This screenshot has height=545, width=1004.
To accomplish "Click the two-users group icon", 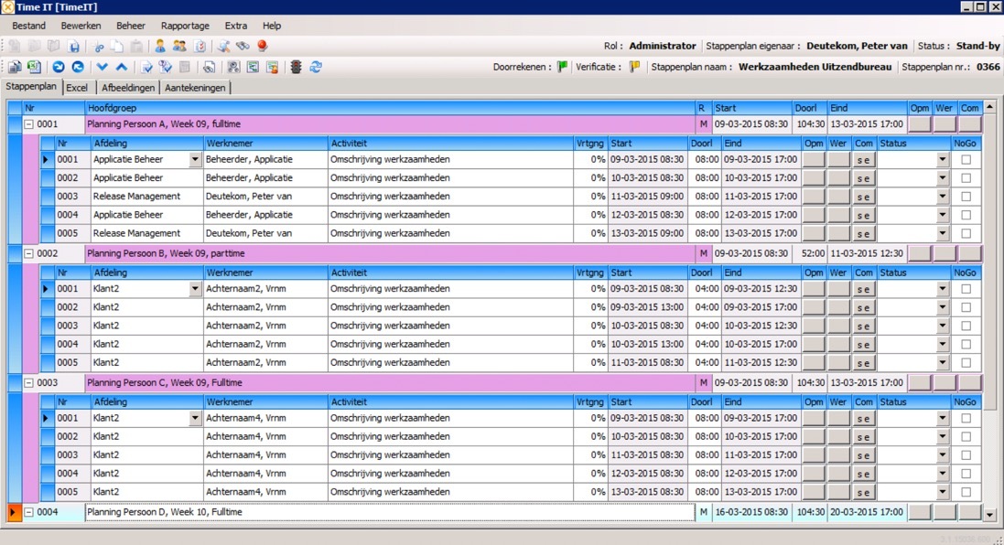I will 179,46.
